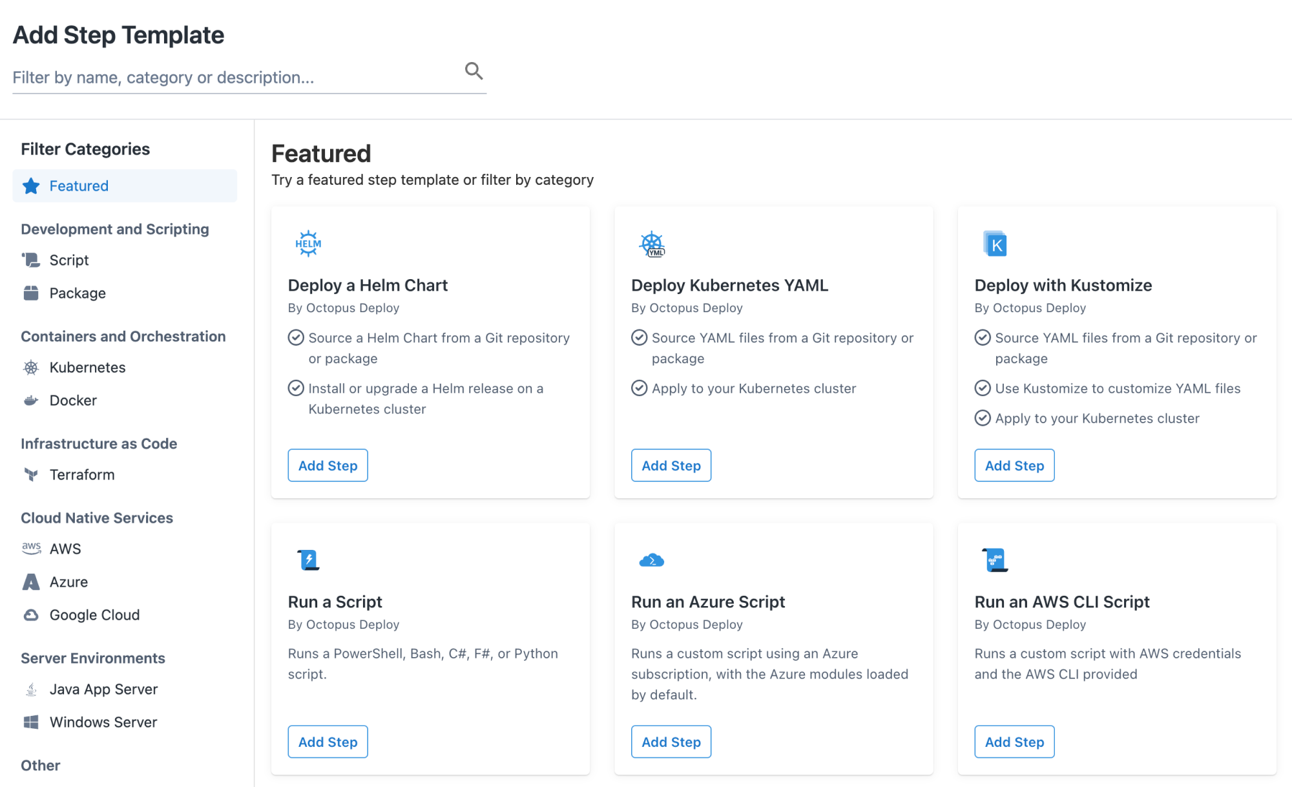This screenshot has height=787, width=1292.
Task: Filter by Terraform category
Action: [125, 475]
